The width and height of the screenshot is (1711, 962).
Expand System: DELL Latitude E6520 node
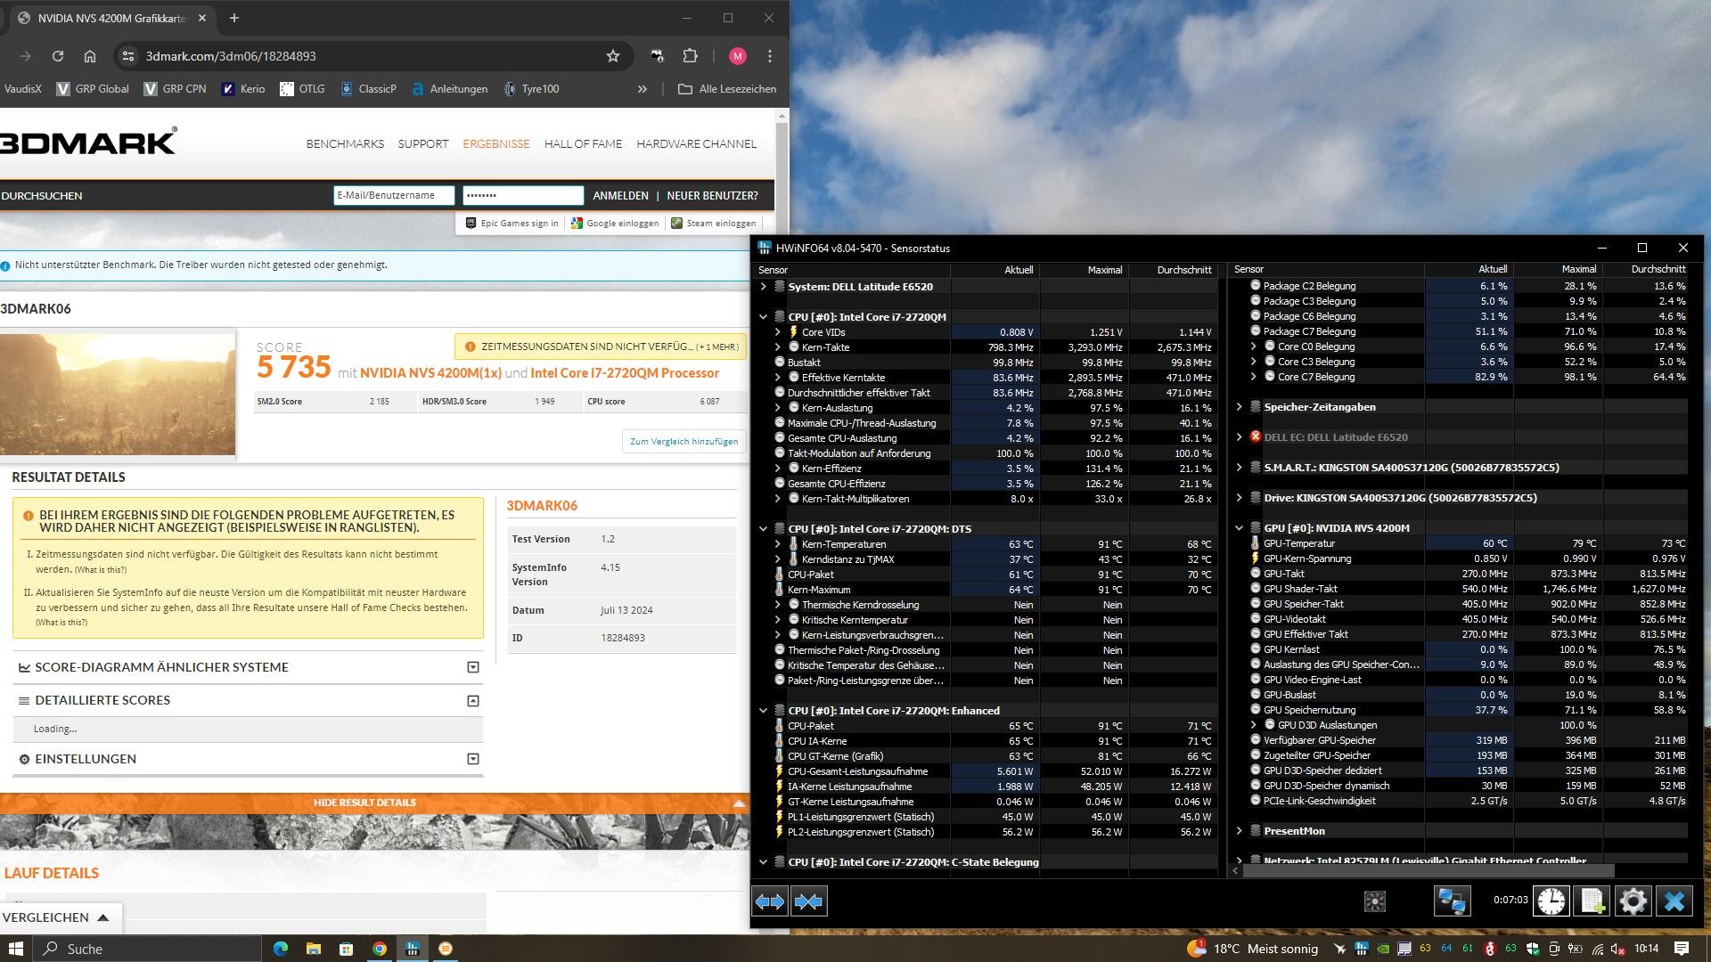(x=763, y=287)
